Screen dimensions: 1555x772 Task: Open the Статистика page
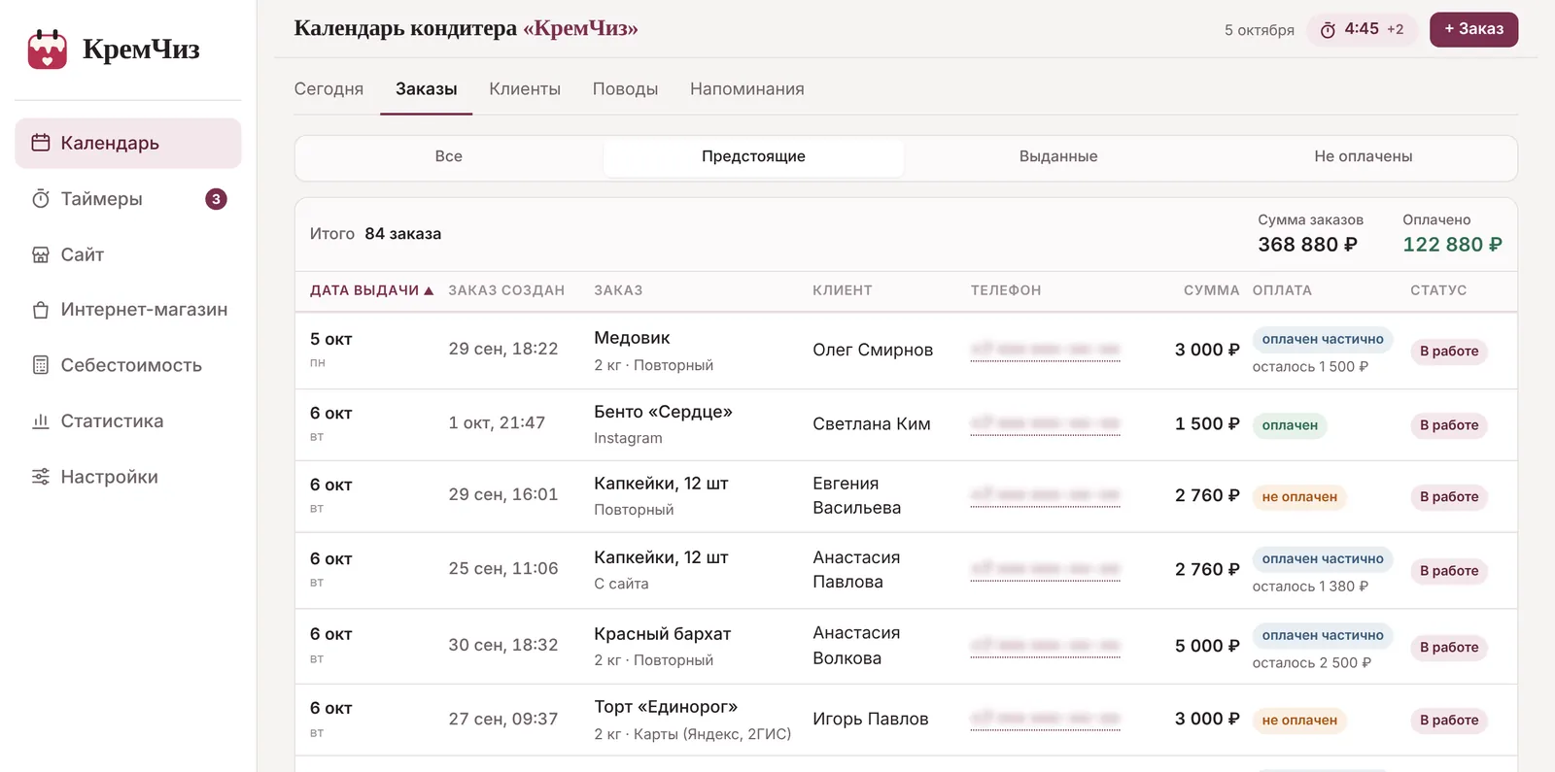(x=128, y=421)
